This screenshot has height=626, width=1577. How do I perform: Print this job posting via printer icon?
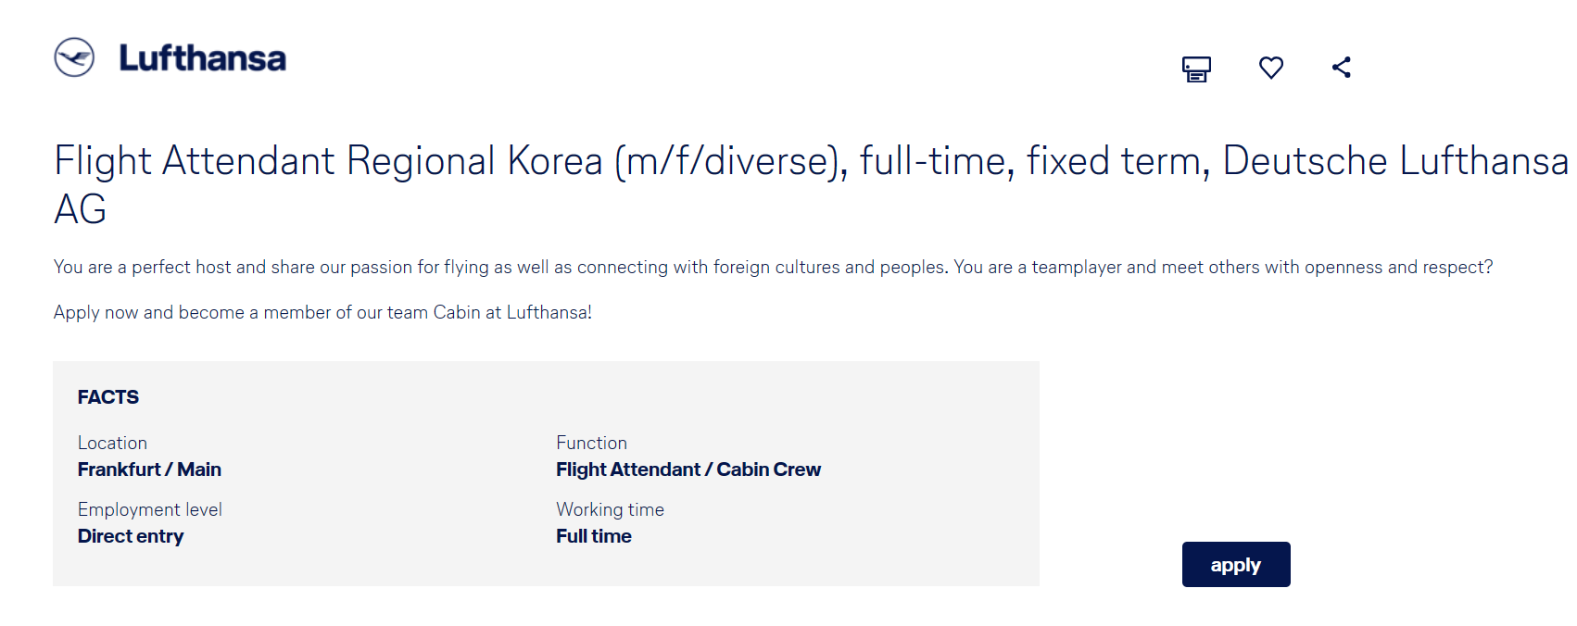1196,69
